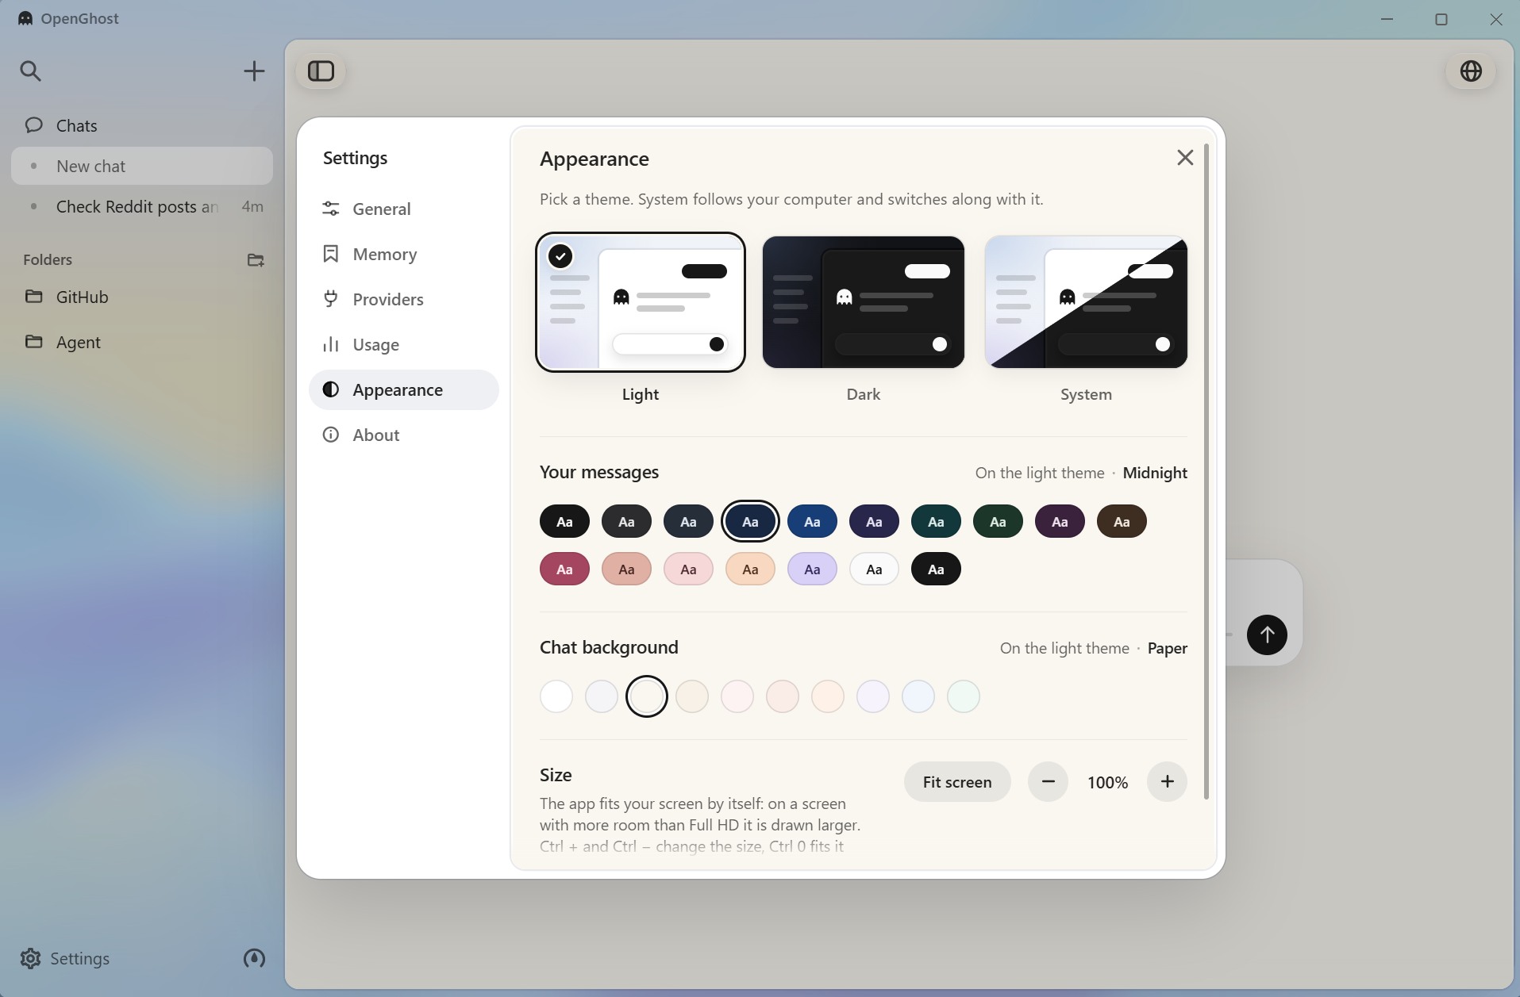
Task: Open the General settings tab
Action: 404,209
